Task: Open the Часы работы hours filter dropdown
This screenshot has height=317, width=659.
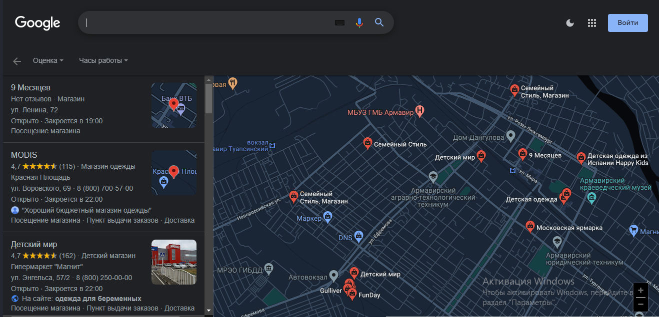Action: 103,60
